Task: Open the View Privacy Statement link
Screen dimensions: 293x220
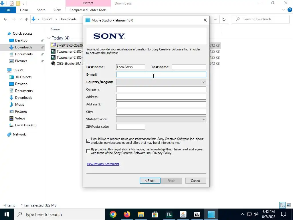Action: [x=103, y=164]
